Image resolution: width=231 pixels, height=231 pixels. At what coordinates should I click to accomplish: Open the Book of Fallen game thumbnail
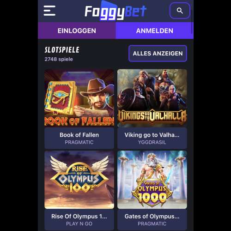[79, 97]
